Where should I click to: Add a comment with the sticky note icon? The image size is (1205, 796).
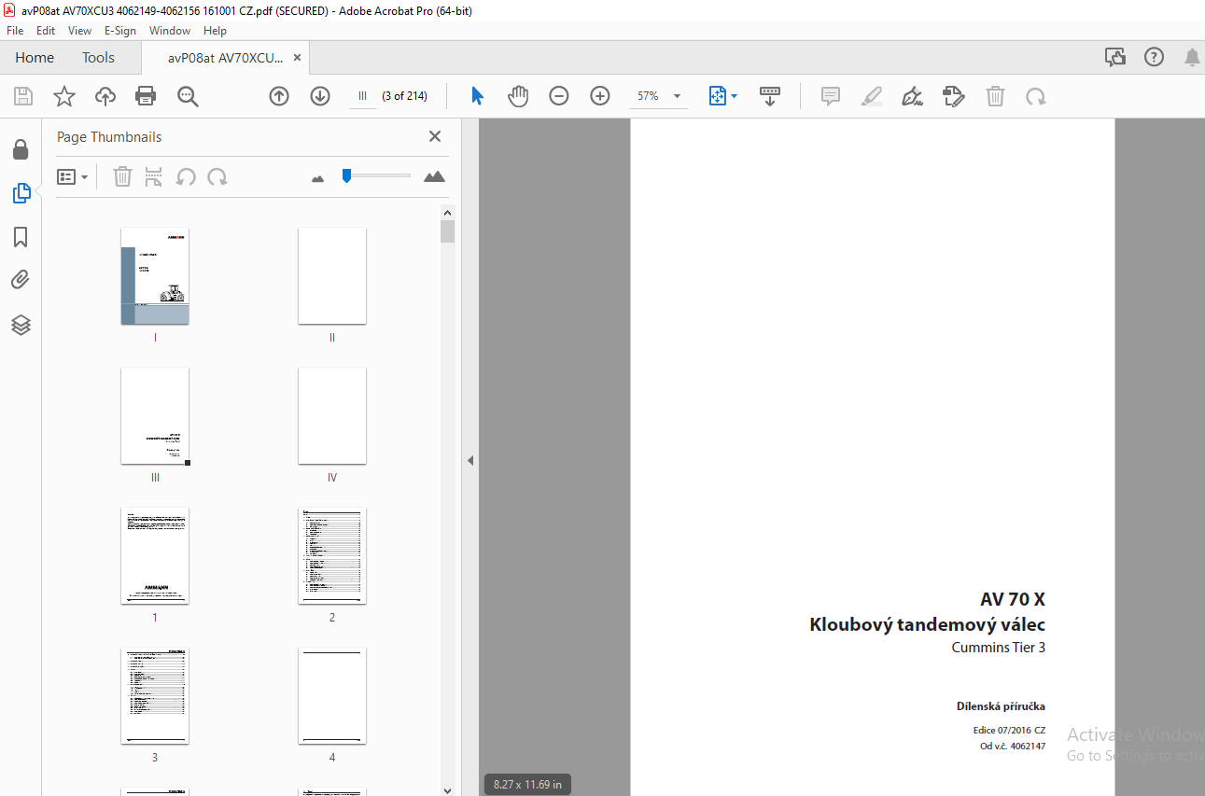[831, 96]
